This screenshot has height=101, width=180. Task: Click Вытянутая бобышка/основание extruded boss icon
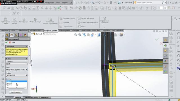tap(50, 21)
